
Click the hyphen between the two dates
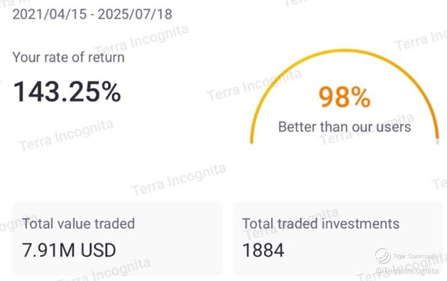[92, 14]
